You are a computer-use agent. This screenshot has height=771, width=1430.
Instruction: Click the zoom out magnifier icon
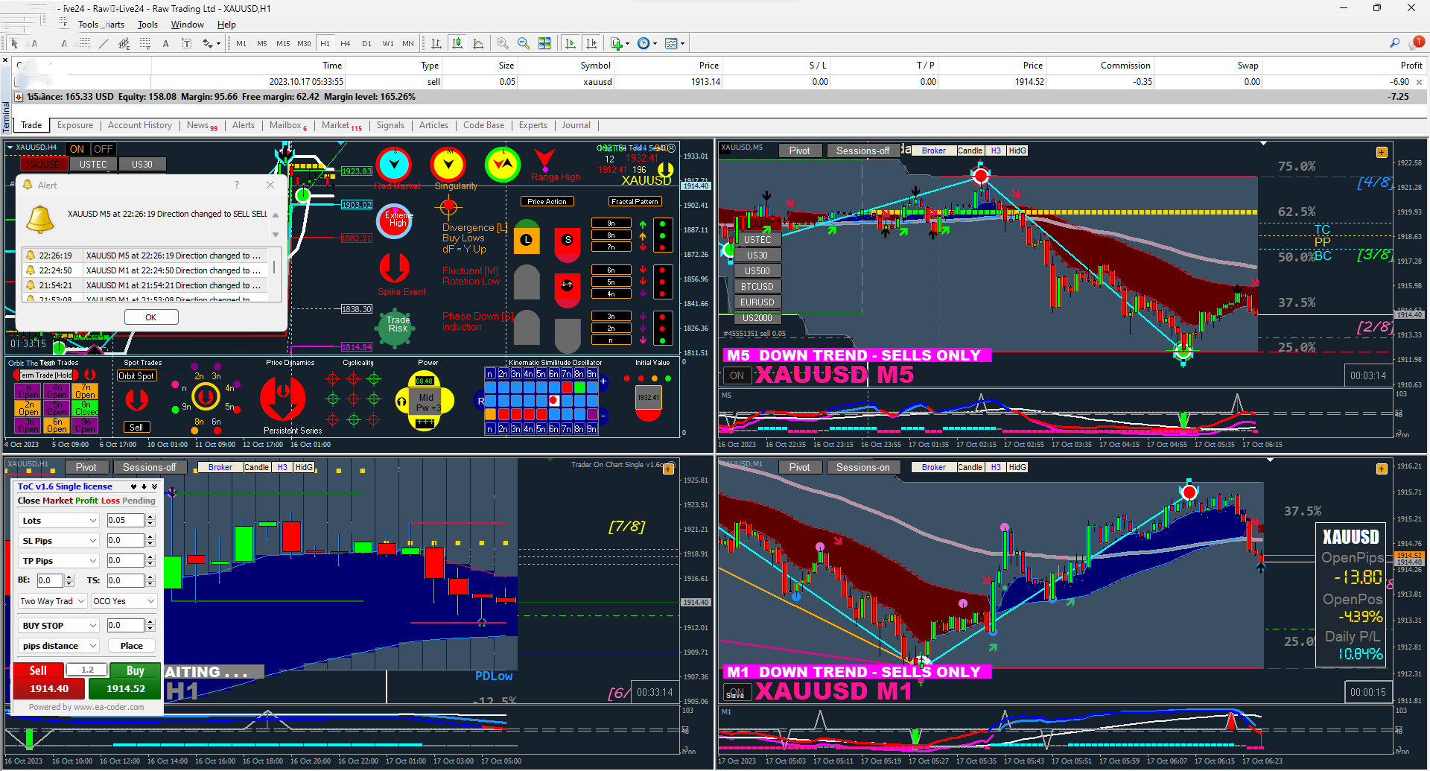click(x=524, y=43)
